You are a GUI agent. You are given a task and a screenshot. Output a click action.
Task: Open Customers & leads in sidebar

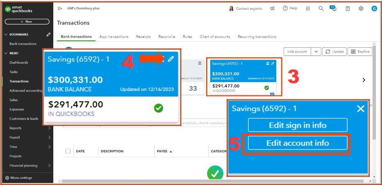point(24,119)
